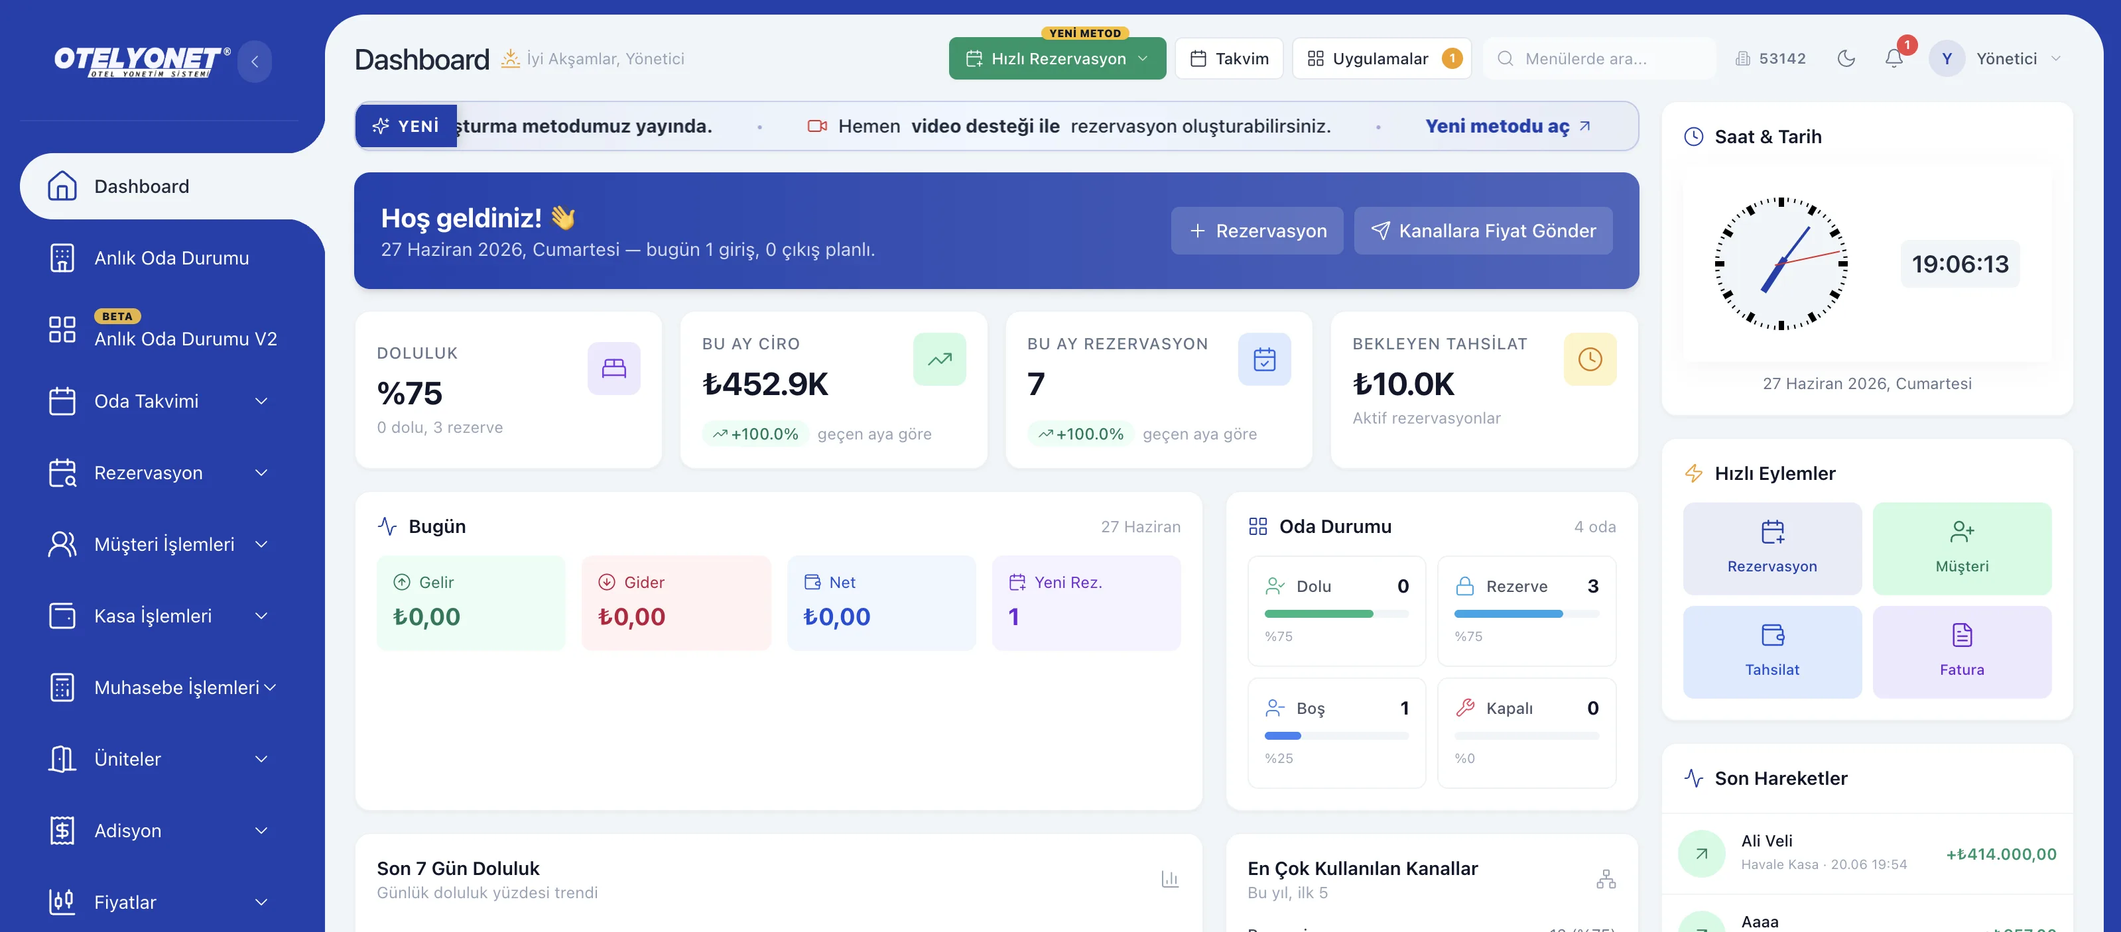Click the Fatura quick action tile
Viewport: 2121px width, 932px height.
[1961, 652]
